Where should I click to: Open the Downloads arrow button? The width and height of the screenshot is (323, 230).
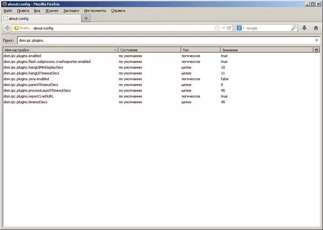(304, 28)
